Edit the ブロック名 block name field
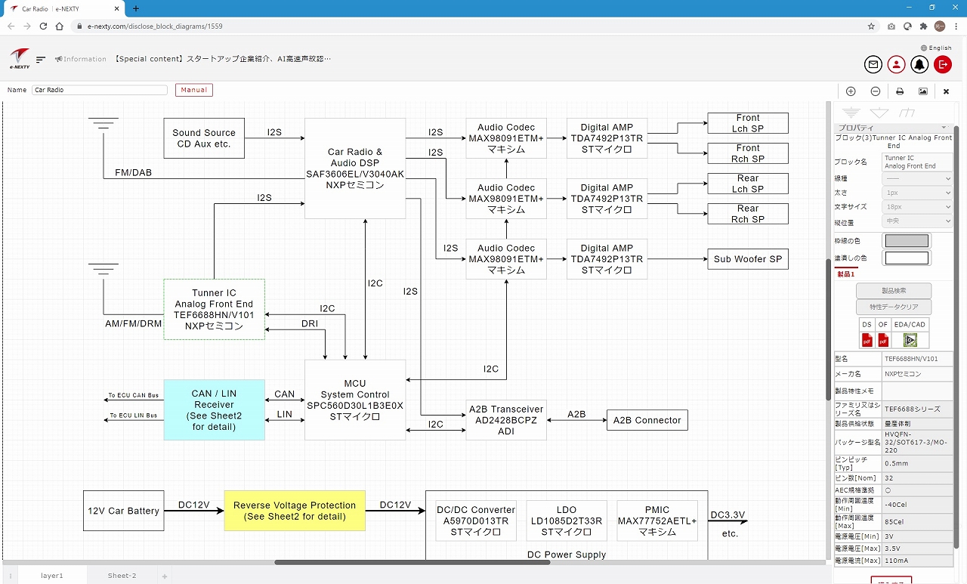Viewport: 967px width, 584px height. coord(917,162)
